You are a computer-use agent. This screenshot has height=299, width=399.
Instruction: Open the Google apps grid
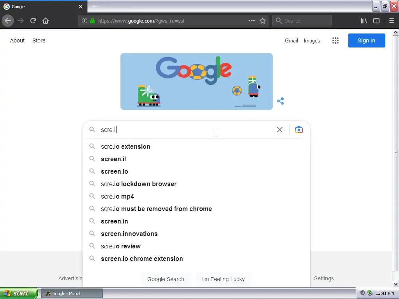(x=335, y=40)
